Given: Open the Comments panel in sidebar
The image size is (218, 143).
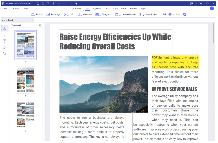Looking at the screenshot, I should (x=5, y=41).
